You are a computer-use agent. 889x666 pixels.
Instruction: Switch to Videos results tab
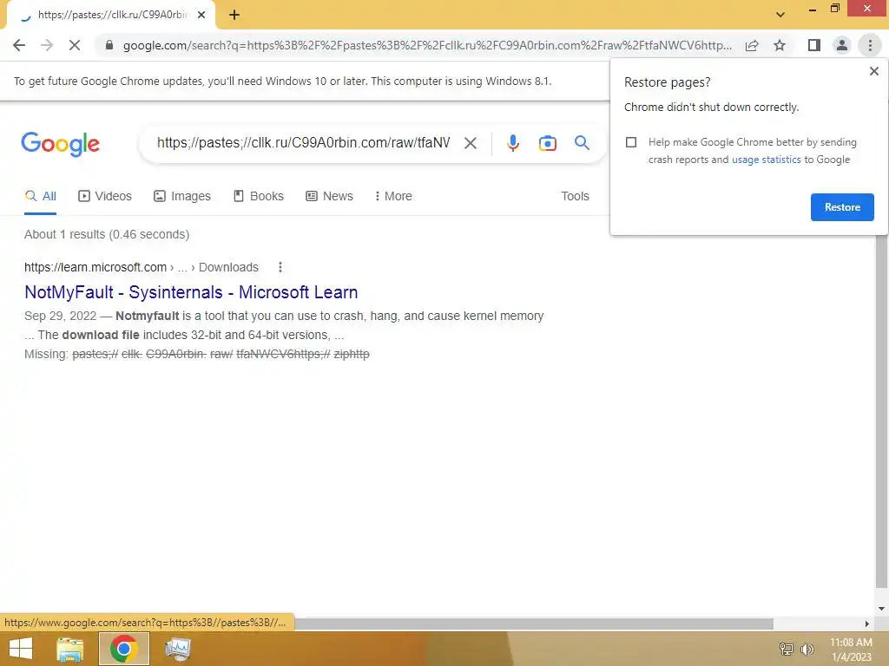tap(105, 196)
